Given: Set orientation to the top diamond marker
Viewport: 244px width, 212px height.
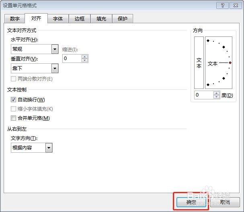Looking at the screenshot, I should [x=208, y=41].
